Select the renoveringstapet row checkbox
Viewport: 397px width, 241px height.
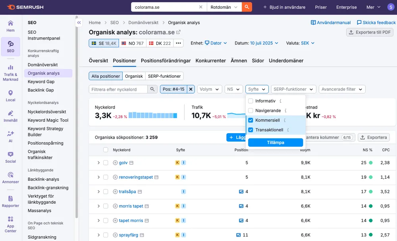point(106,177)
